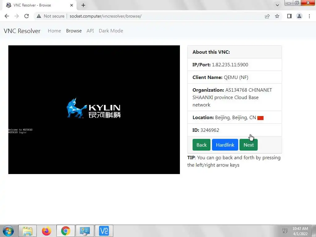Open the Chrome profile avatar
The height and width of the screenshot is (237, 316).
click(x=299, y=16)
